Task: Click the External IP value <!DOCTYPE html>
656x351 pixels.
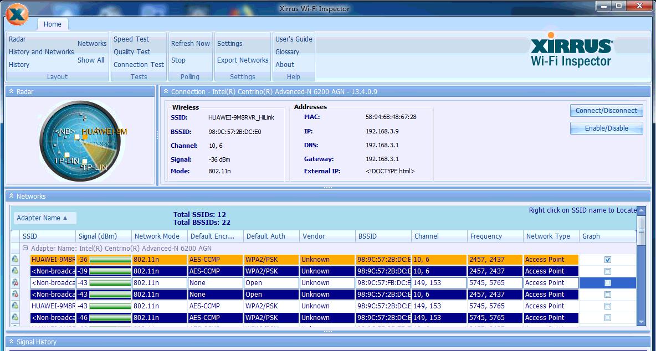Action: pos(390,171)
